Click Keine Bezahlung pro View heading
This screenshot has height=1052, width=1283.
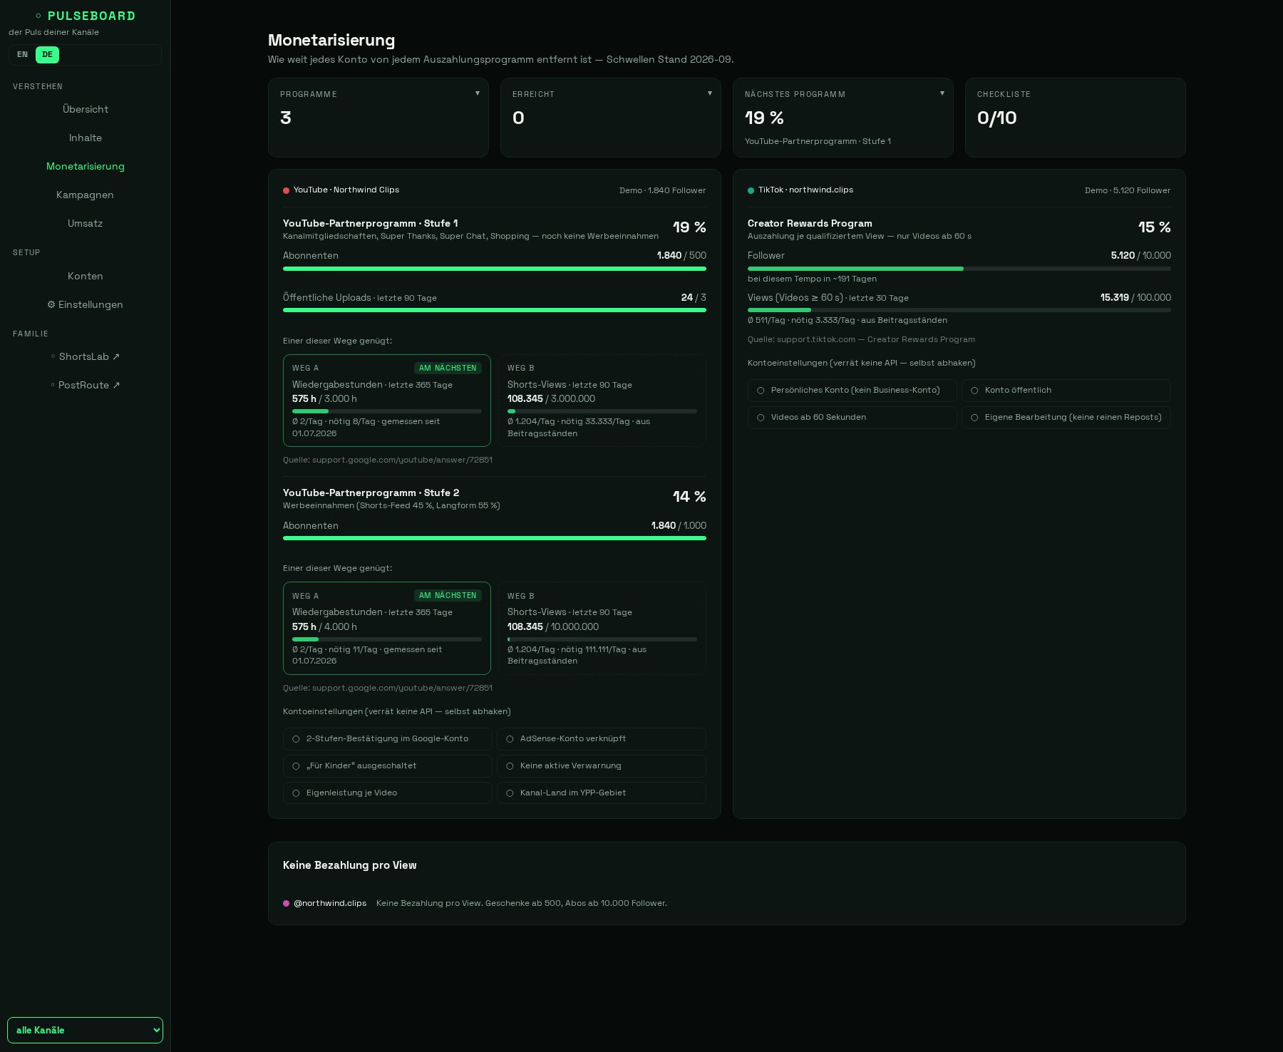[350, 865]
